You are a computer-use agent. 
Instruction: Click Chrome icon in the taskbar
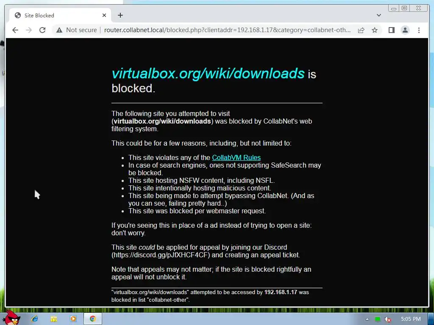click(x=93, y=319)
